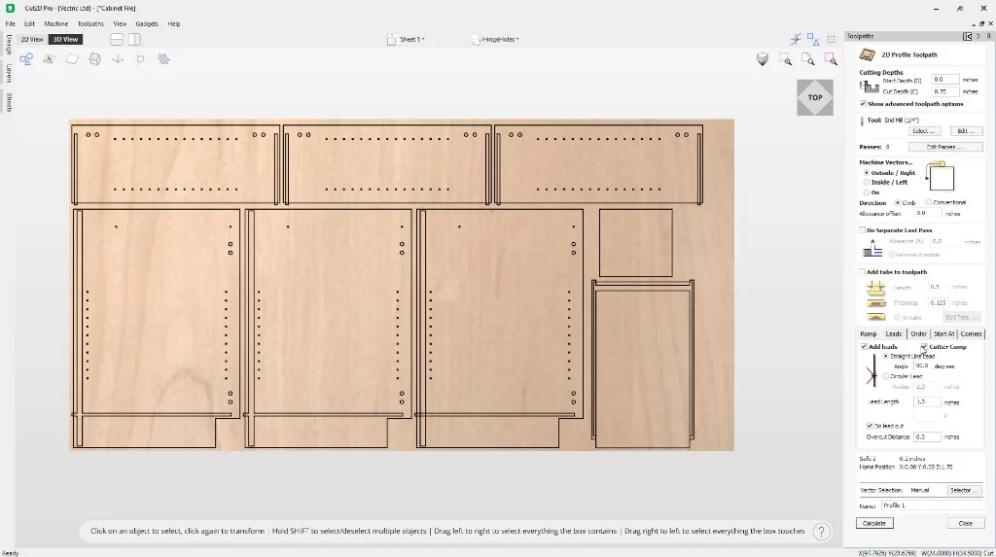Viewport: 996px width, 557px height.
Task: Open the Edit menu
Action: (29, 23)
